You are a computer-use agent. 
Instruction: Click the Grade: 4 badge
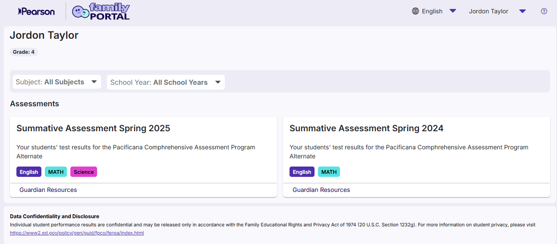24,52
